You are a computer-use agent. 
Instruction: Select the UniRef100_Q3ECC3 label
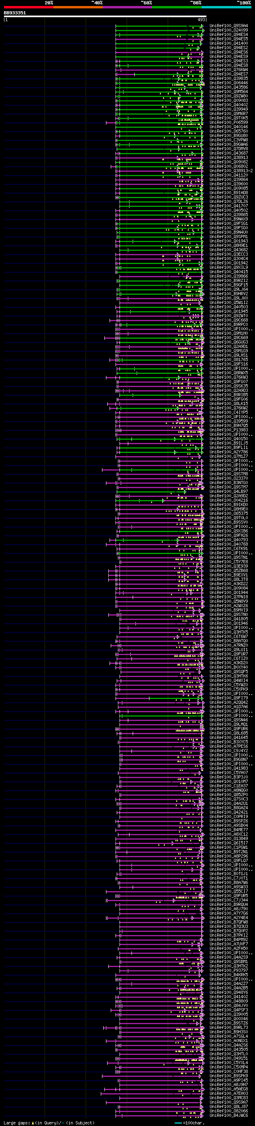click(x=229, y=254)
